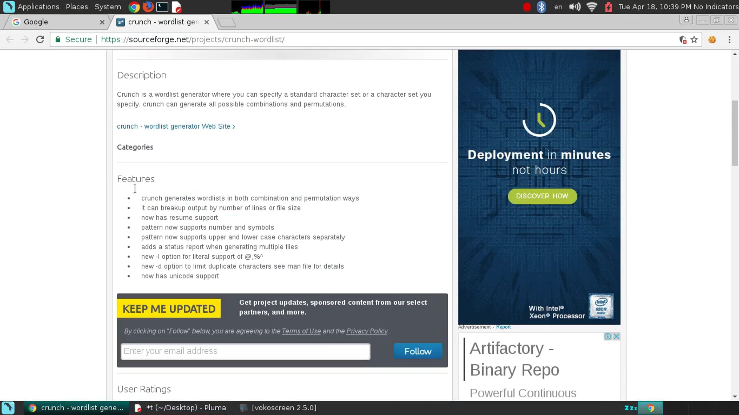Click the Chrome window in the workspace switcher
The width and height of the screenshot is (739, 415).
(650, 408)
